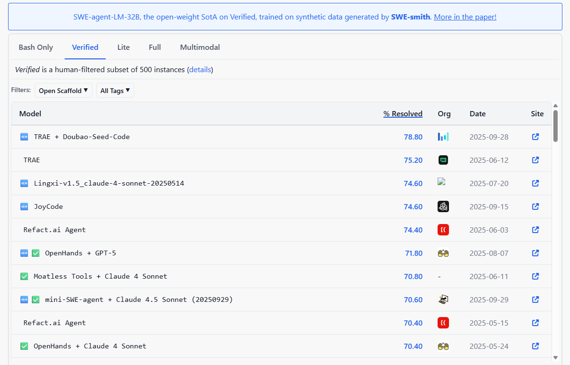This screenshot has height=365, width=570.
Task: Click the 70.80 resolved score
Action: [x=413, y=276]
